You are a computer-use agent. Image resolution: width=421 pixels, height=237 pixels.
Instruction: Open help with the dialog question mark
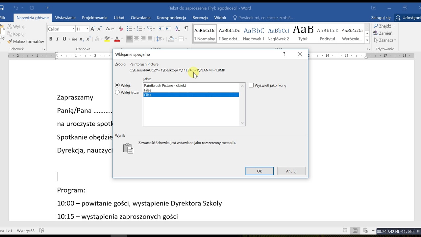pos(284,54)
